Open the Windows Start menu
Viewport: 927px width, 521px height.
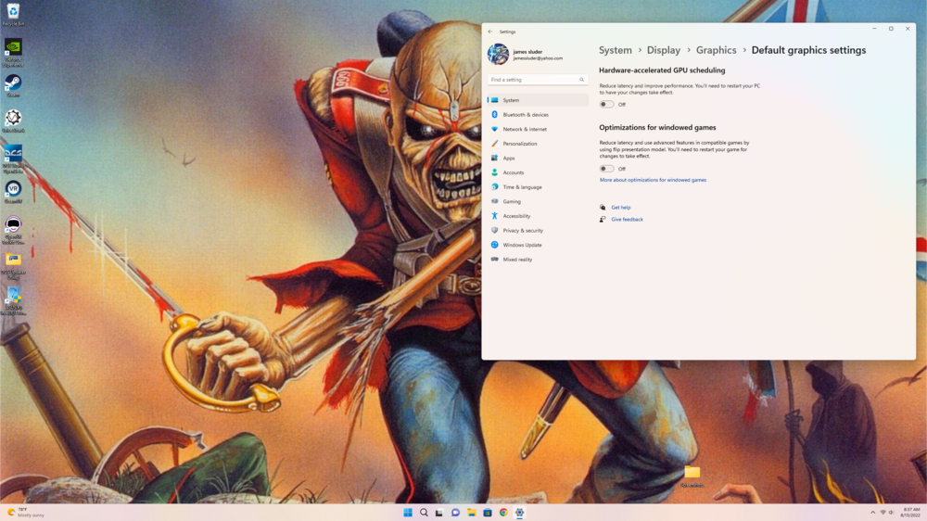coord(408,513)
